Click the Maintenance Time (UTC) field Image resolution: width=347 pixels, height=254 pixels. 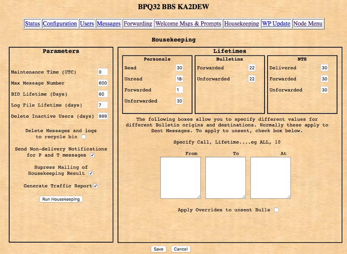click(103, 72)
